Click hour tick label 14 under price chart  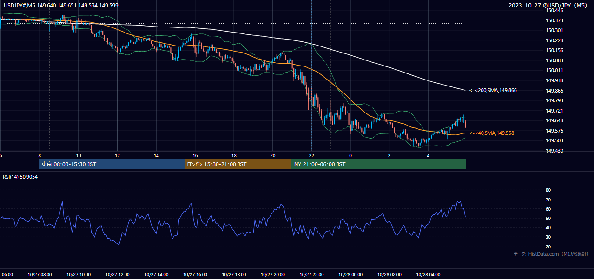tap(156, 155)
